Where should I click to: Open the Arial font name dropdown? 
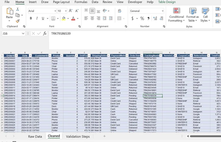pyautogui.click(x=55, y=11)
